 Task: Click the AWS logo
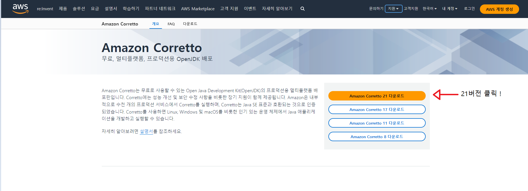(x=20, y=9)
